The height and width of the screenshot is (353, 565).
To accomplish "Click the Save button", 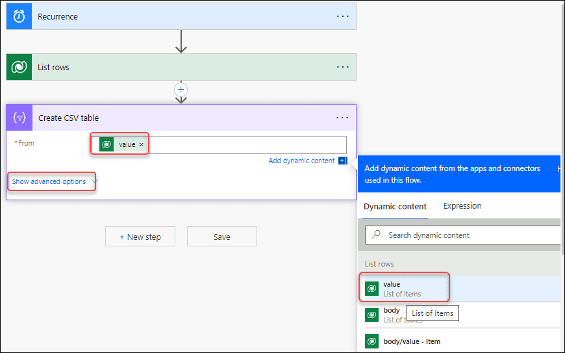I will point(222,237).
